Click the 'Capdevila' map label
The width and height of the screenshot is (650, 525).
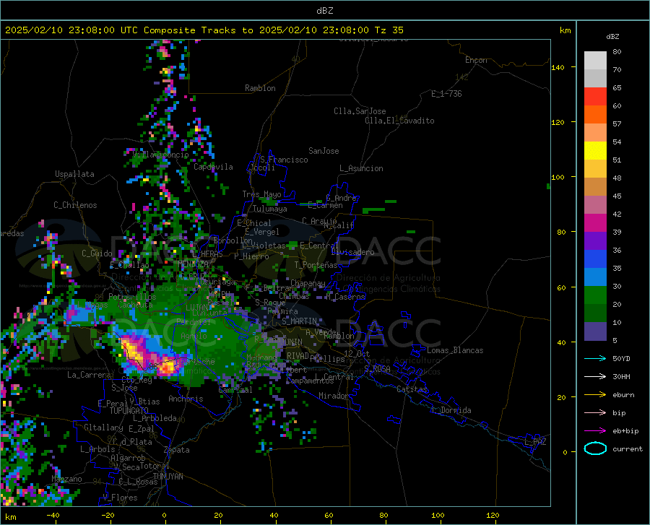pos(213,167)
